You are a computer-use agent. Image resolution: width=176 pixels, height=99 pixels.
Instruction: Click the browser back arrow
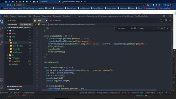point(2,5)
